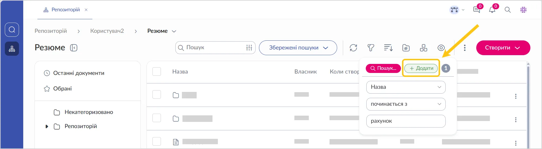Open the messages chat icon

tap(477, 10)
